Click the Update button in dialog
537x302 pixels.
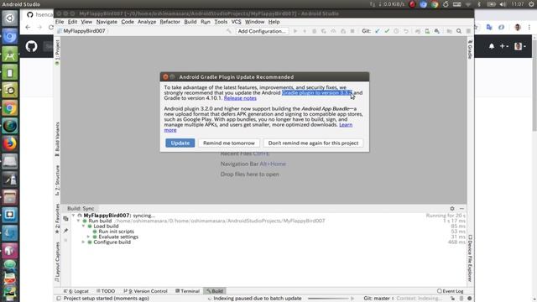(x=180, y=143)
